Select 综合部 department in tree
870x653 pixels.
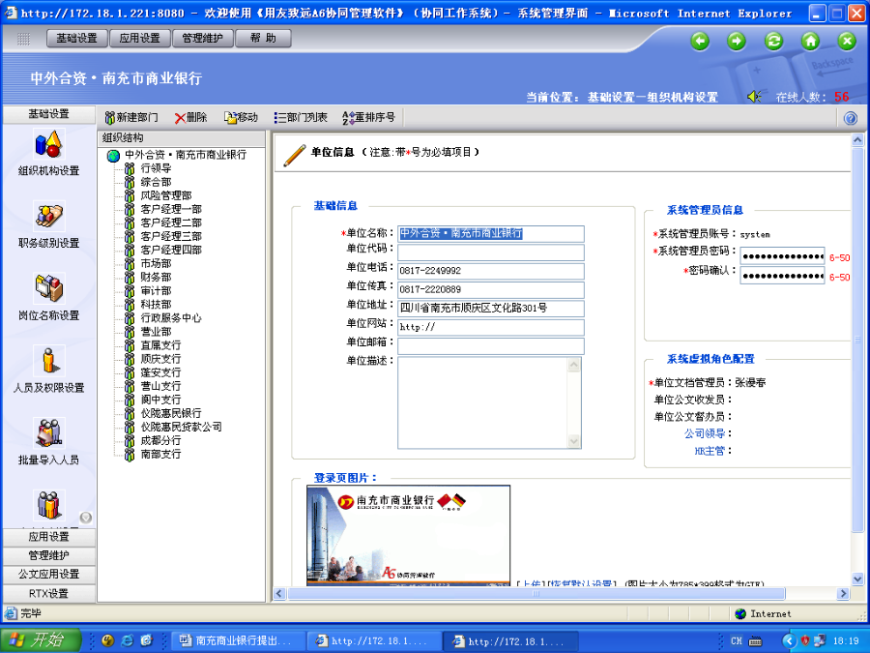click(x=156, y=182)
